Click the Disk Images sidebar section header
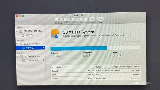The image size is (160, 90). (x=22, y=53)
